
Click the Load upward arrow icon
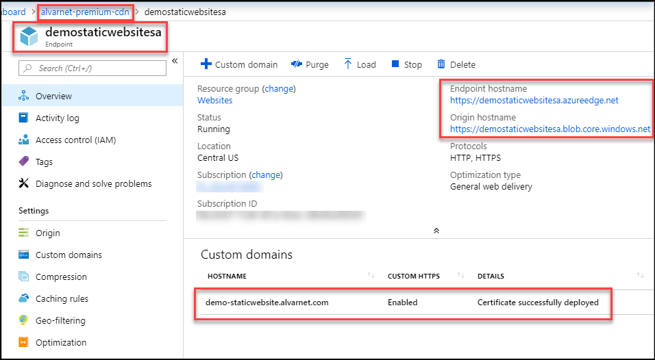point(347,64)
